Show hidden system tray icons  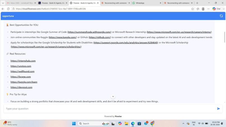[183, 124]
